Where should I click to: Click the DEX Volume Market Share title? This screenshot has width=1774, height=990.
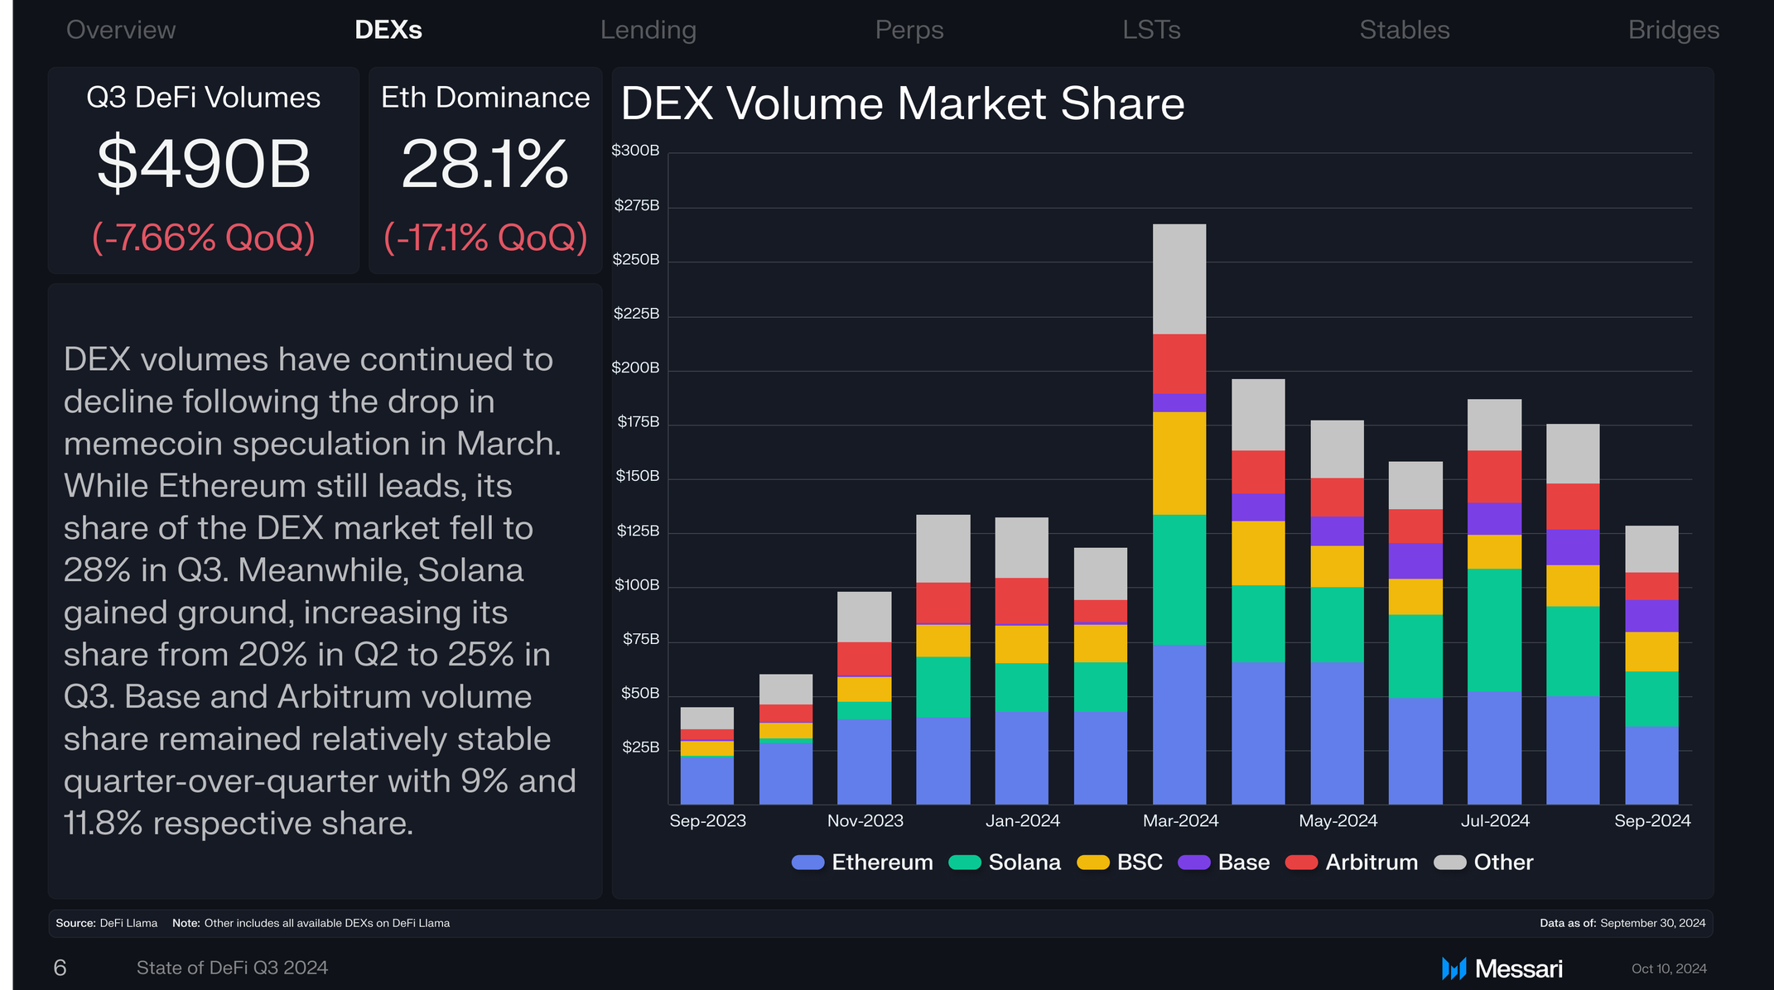point(903,103)
